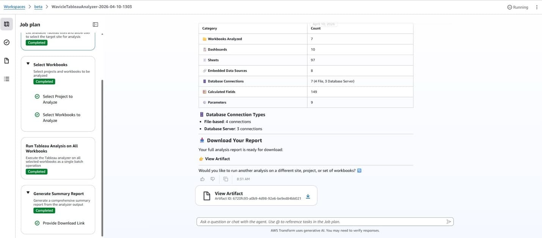Viewport: 542px width, 238px height.
Task: Click the document icon on artifact card
Action: (x=206, y=196)
